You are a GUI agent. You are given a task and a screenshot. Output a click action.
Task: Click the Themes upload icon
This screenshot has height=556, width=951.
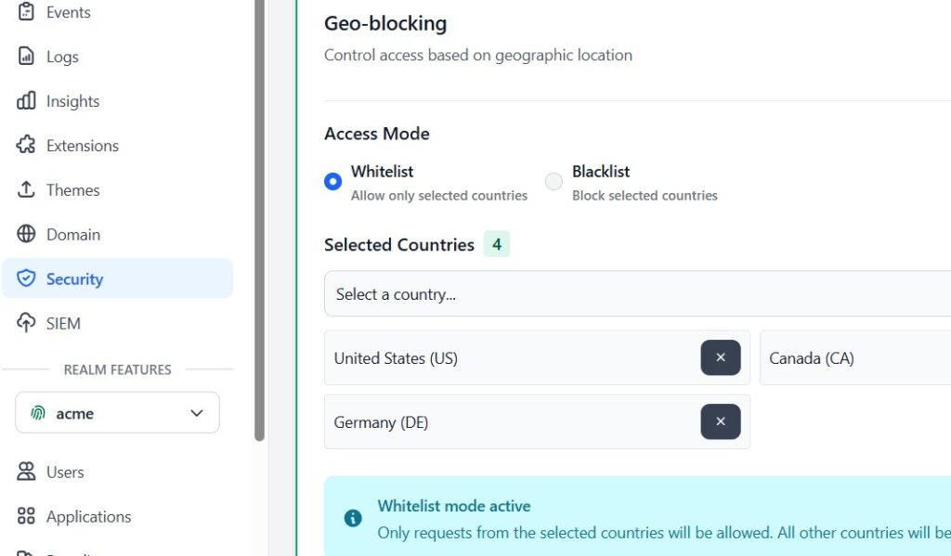pos(26,190)
